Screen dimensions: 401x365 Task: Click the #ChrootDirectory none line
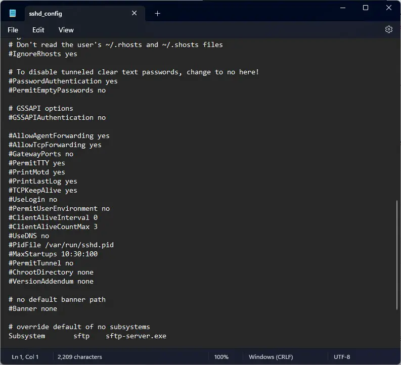point(51,272)
